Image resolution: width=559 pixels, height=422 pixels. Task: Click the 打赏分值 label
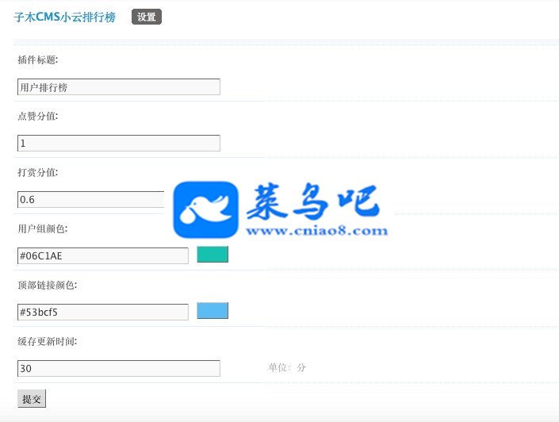coord(38,172)
